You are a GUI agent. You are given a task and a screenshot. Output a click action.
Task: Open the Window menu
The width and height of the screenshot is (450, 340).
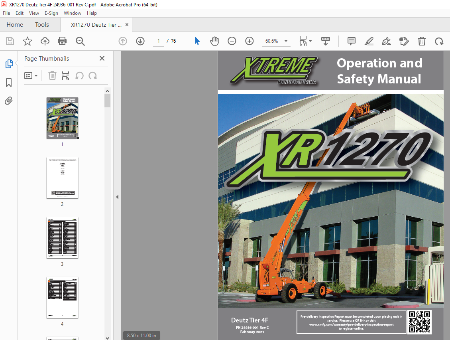[72, 13]
